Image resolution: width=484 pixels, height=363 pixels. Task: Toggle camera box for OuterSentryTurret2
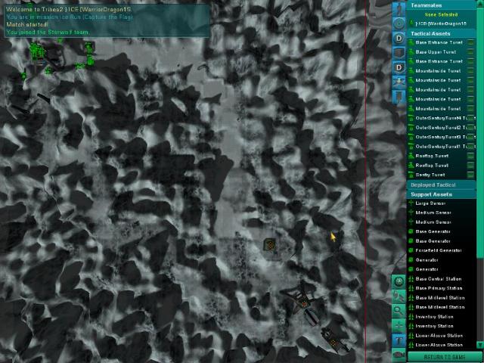click(x=470, y=128)
